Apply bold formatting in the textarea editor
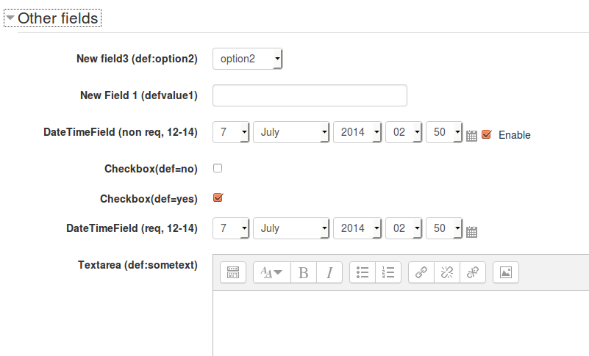Screen dimensions: 589x356 tap(304, 272)
